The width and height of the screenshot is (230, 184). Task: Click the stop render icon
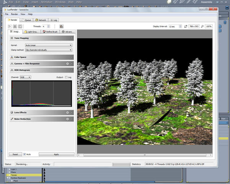[20, 26]
